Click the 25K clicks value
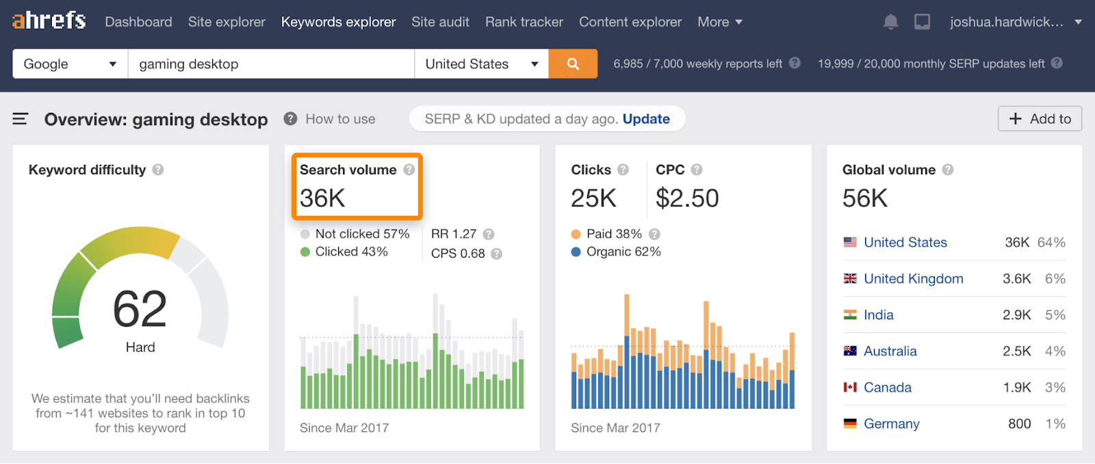This screenshot has height=464, width=1095. (x=594, y=198)
